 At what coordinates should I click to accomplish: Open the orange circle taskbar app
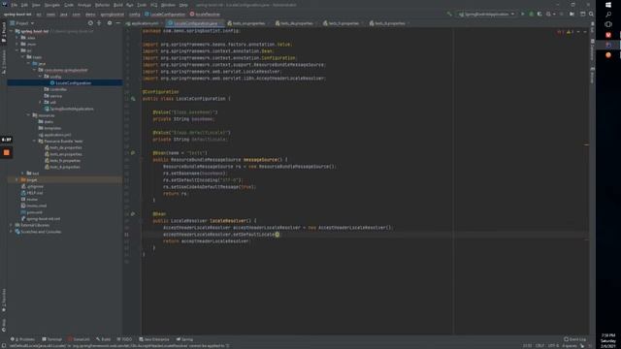[608, 55]
